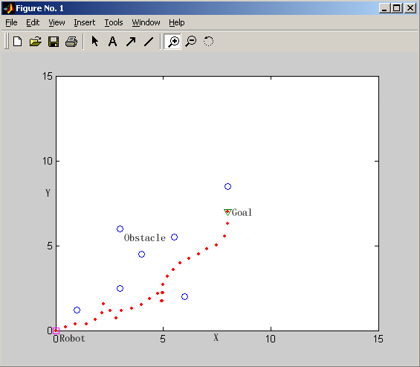Open the Window menu
420x367 pixels.
[x=146, y=22]
